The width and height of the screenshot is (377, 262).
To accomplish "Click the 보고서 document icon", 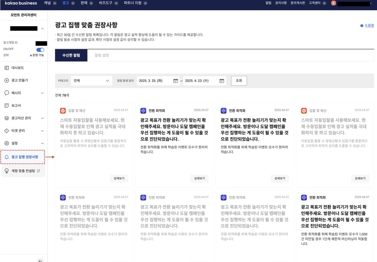I will [7, 106].
